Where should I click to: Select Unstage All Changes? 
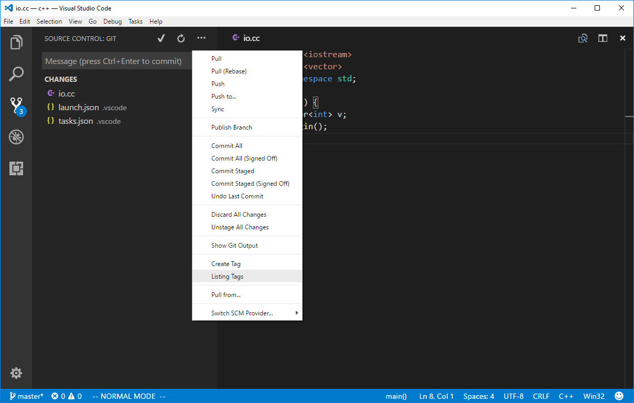tap(247, 227)
